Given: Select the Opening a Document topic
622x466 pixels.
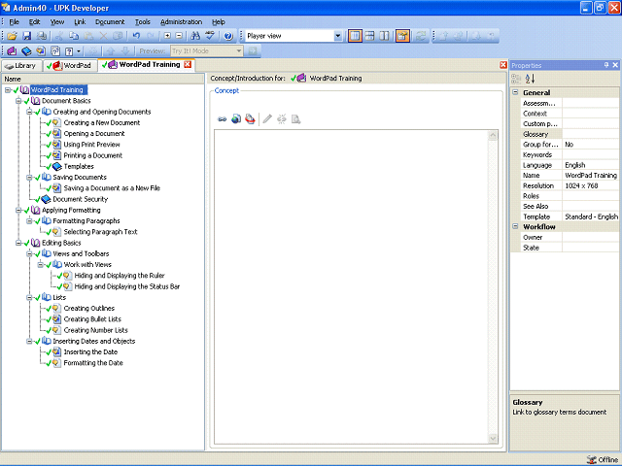Looking at the screenshot, I should 94,134.
